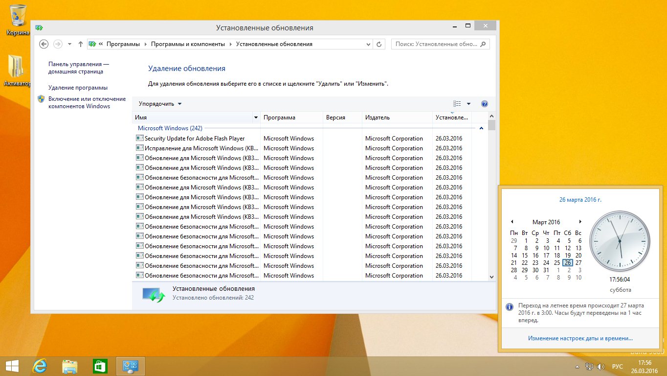Viewport: 667px width, 376px height.
Task: Select day 27 in calendar
Action: coord(578,263)
